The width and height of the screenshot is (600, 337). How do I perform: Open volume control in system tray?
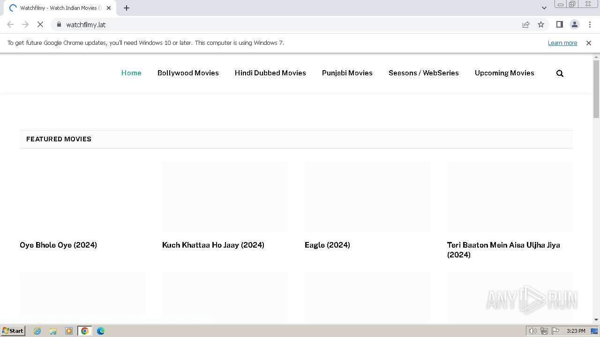pyautogui.click(x=532, y=331)
